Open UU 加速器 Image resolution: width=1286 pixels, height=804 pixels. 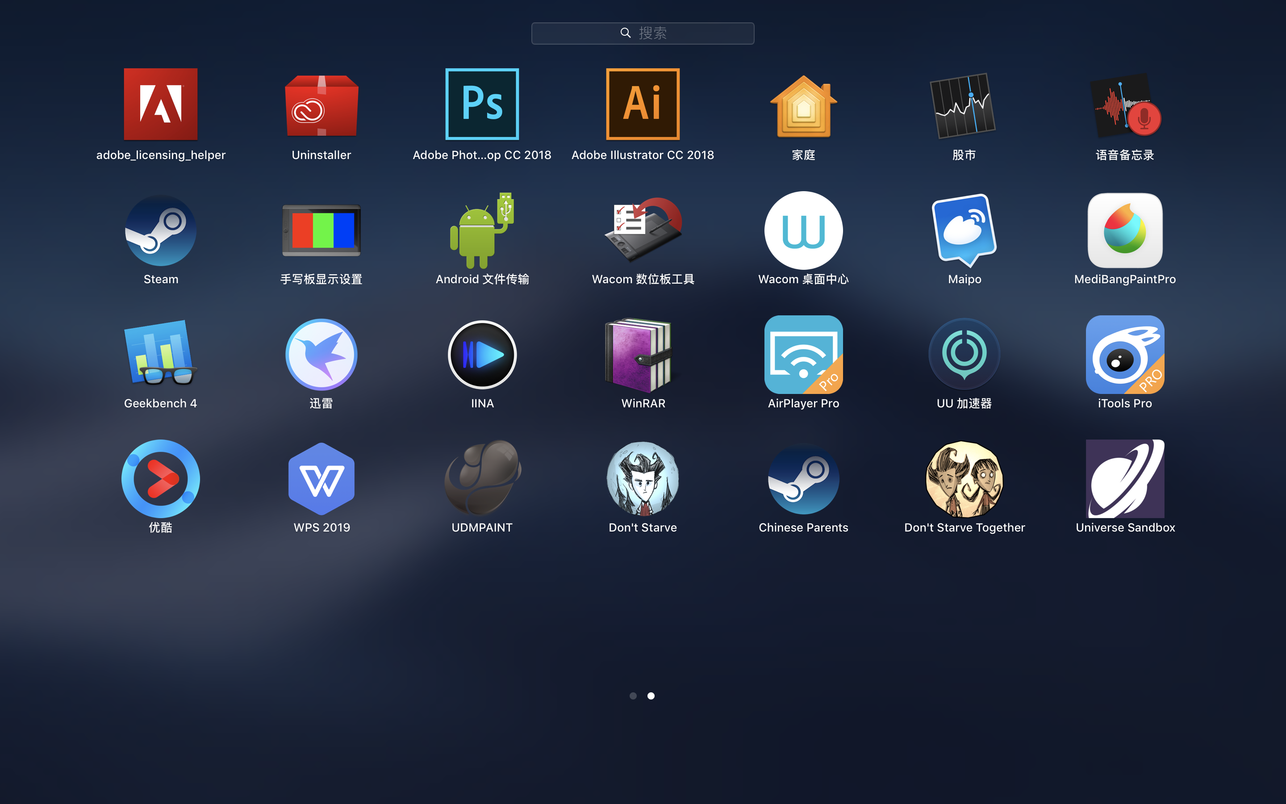[x=964, y=355]
